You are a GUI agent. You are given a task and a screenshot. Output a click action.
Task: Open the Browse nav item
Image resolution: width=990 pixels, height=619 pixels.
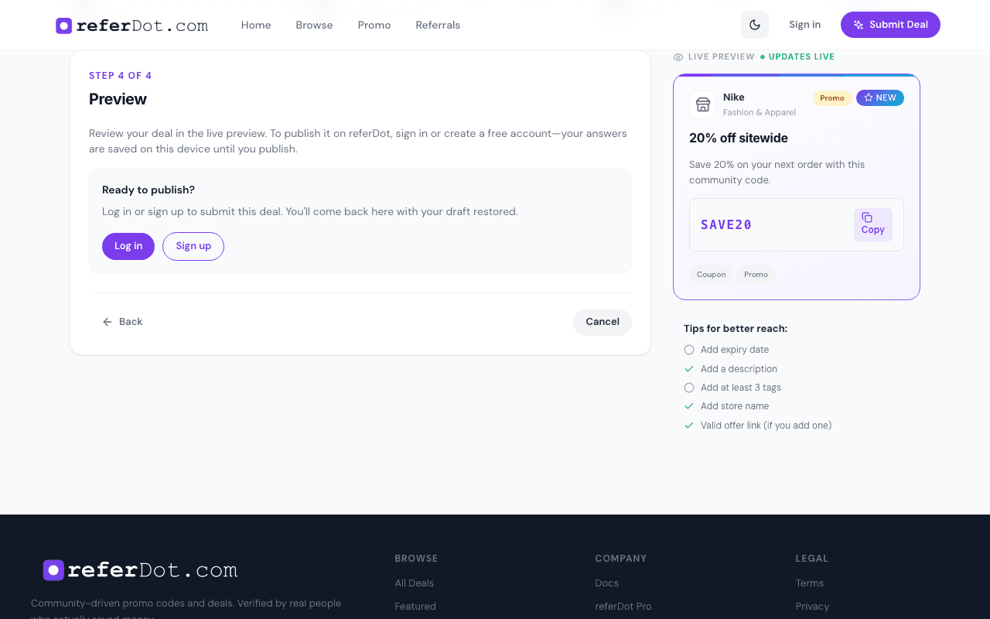click(314, 25)
